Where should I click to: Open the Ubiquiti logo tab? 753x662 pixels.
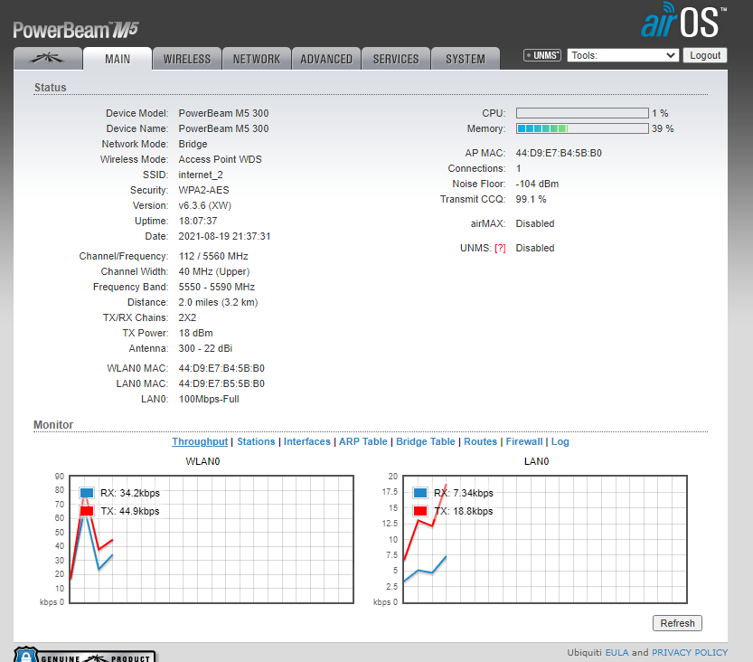coord(48,59)
